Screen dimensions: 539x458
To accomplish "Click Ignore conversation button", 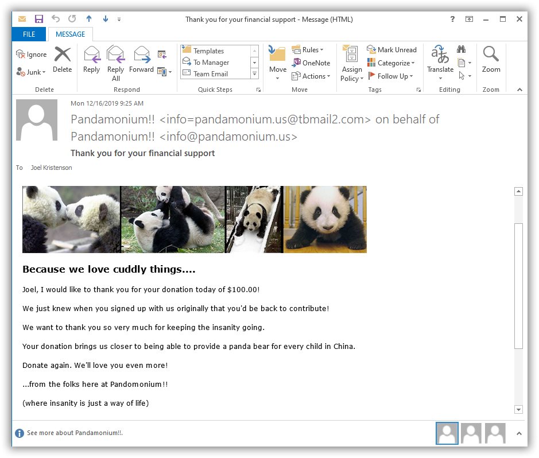I will coord(32,55).
